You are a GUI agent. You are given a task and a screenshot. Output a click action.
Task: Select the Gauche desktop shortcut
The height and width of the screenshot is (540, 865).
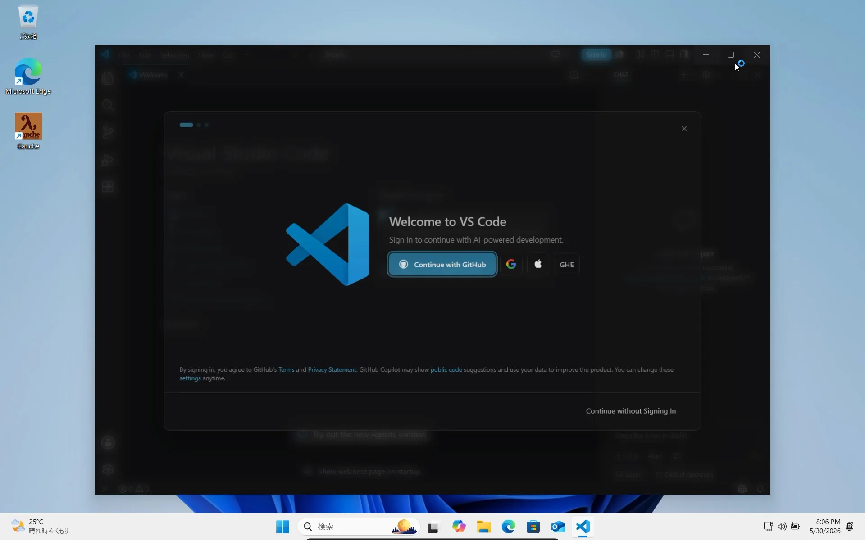(28, 131)
